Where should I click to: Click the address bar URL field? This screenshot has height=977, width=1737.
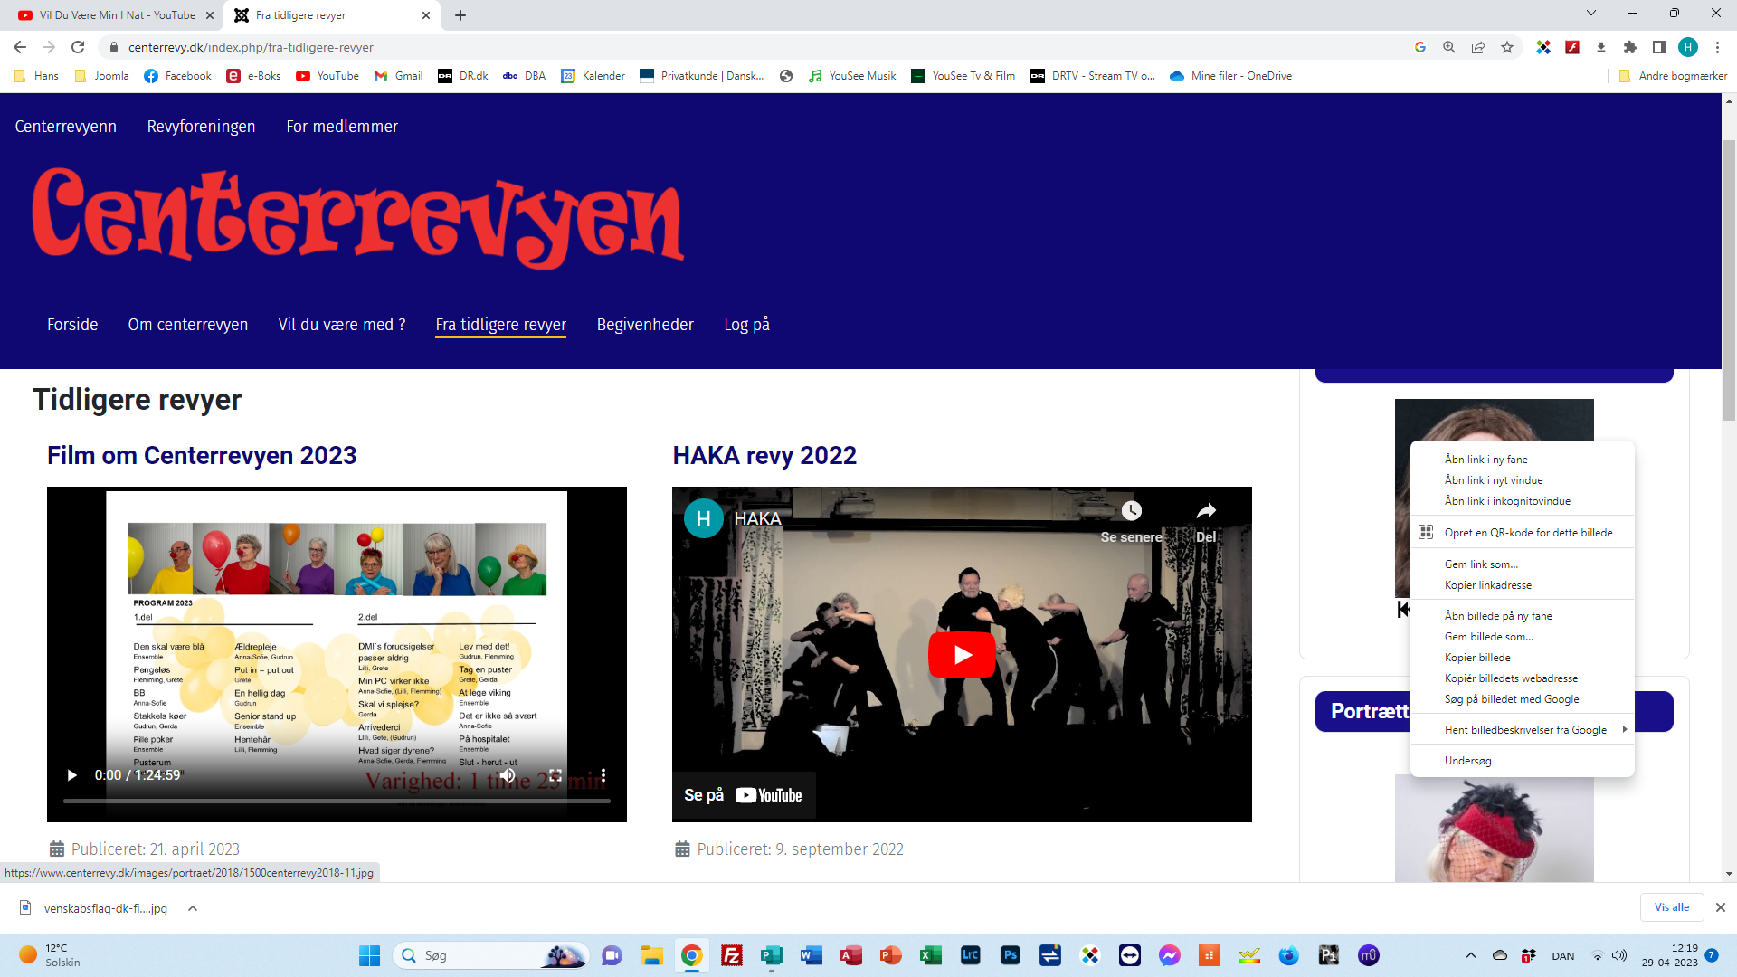click(760, 47)
